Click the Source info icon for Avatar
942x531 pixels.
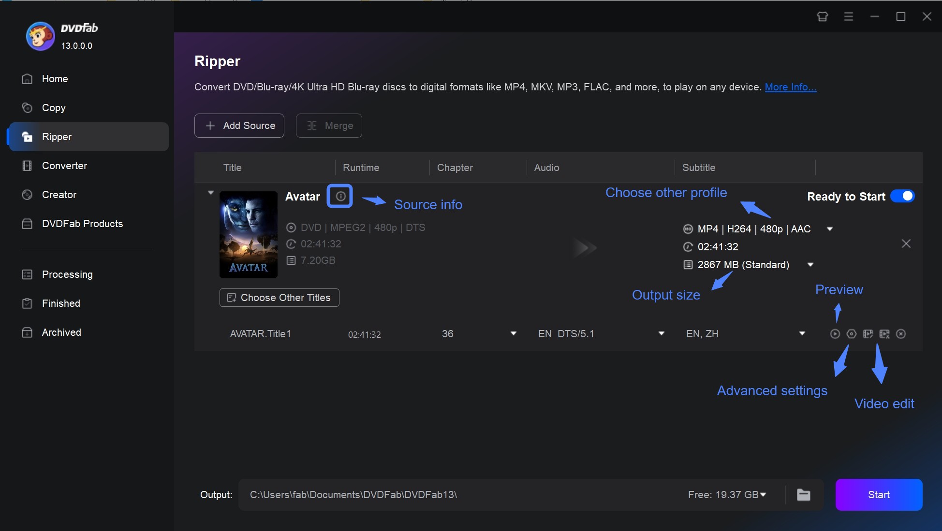(x=339, y=196)
